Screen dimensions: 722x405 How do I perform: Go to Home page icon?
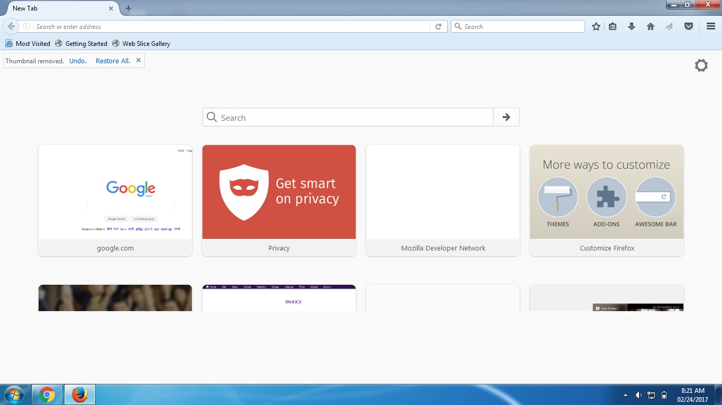651,26
